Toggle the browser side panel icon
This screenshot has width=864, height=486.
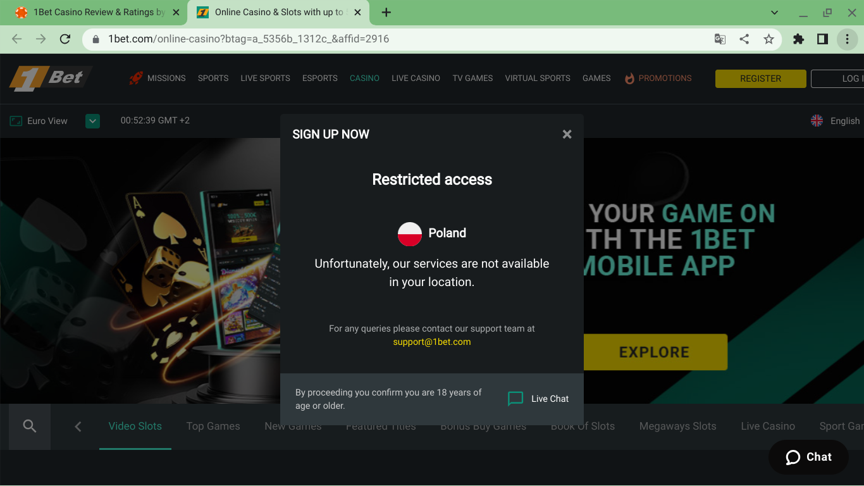(822, 39)
